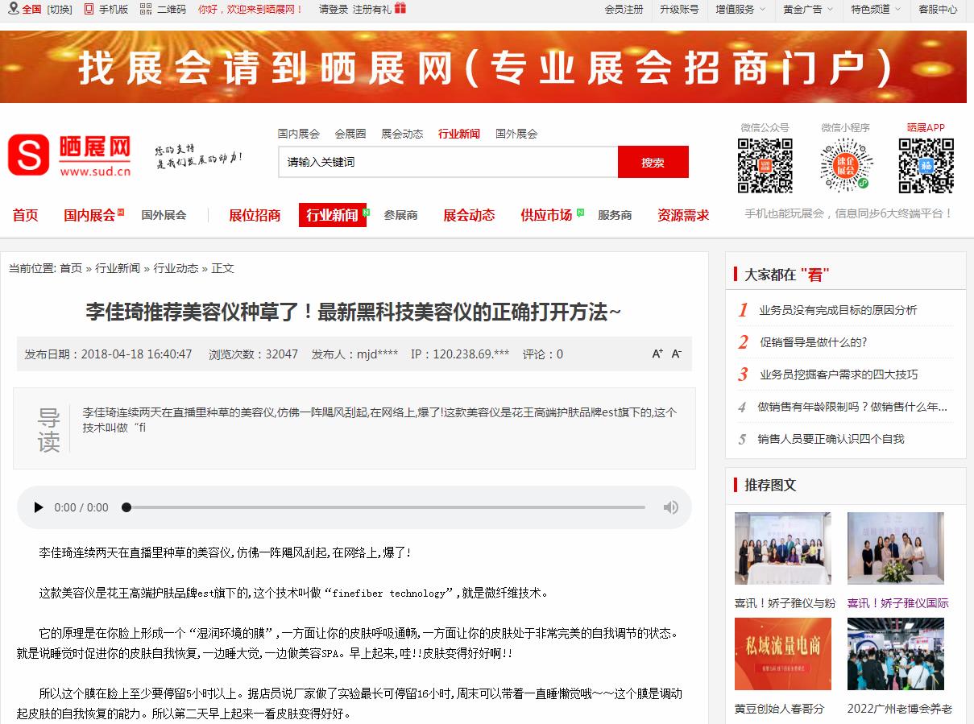Open 国外展会 in main navigation
Screen dimensions: 974x724
click(164, 215)
